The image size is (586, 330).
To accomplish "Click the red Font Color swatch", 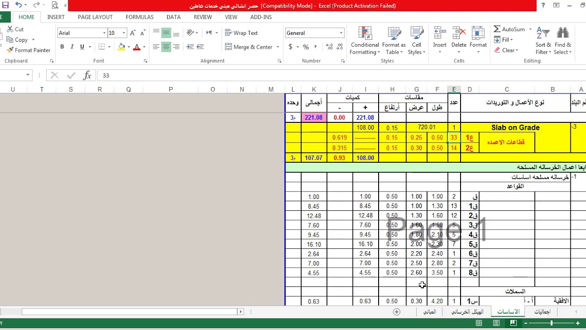I will (x=136, y=47).
